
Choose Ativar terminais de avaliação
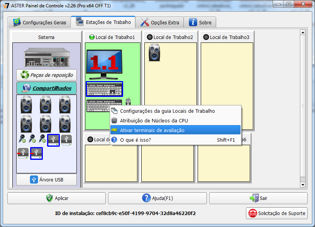click(175, 130)
